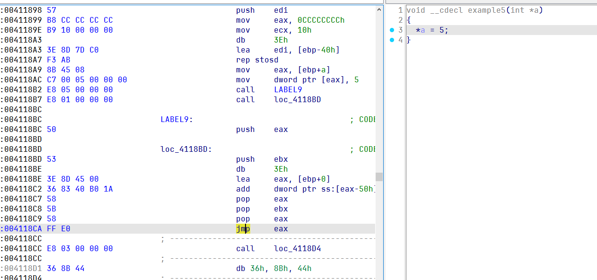Viewport: 597px width, 280px height.
Task: Click the opcode bytes FF E0
Action: tap(59, 229)
